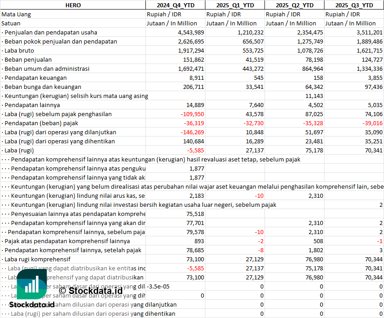The width and height of the screenshot is (384, 318).
Task: Select the value 3,511,201
Action: point(369,33)
